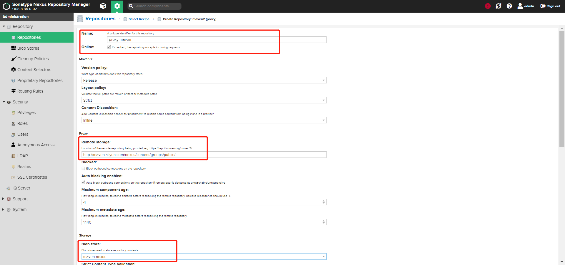This screenshot has width=565, height=265.
Task: Click the admin user account icon
Action: 520,6
